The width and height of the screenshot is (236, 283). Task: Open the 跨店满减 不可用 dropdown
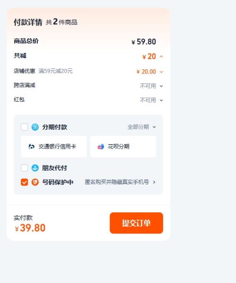[x=161, y=86]
